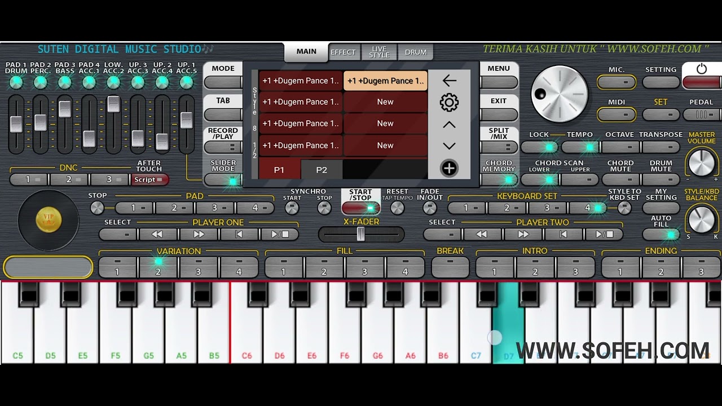Toggle the Chord Memory button
Screen dimensions: 722x406
[x=499, y=180]
